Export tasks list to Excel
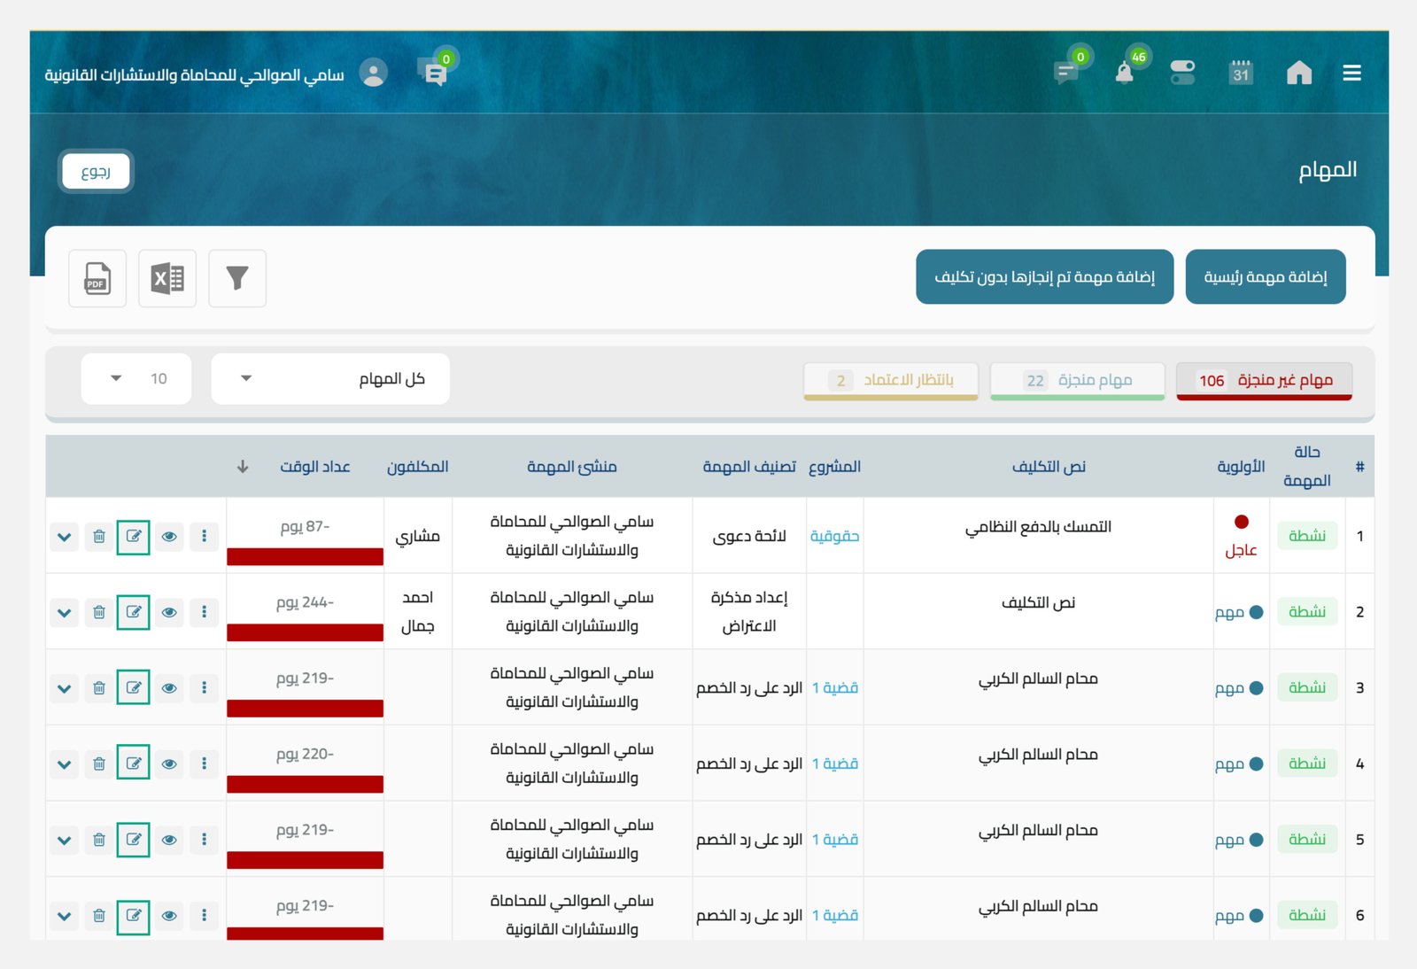The width and height of the screenshot is (1417, 969). point(167,278)
